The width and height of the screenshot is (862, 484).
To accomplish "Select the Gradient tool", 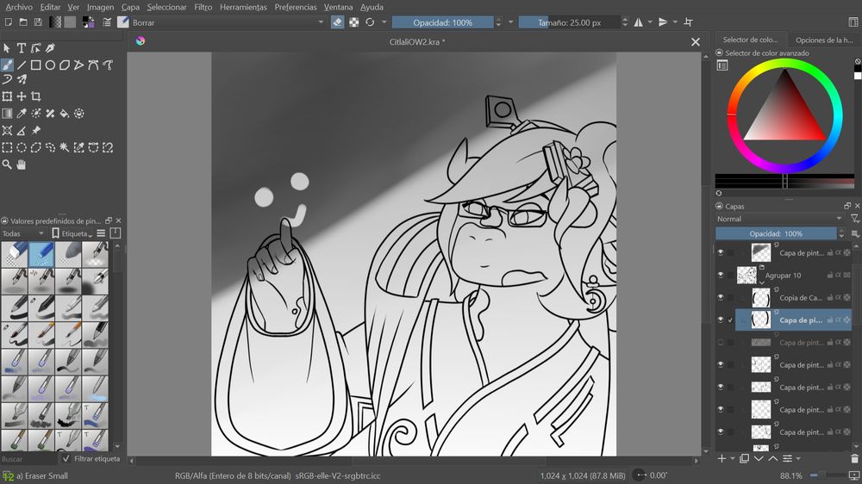I will tap(7, 114).
